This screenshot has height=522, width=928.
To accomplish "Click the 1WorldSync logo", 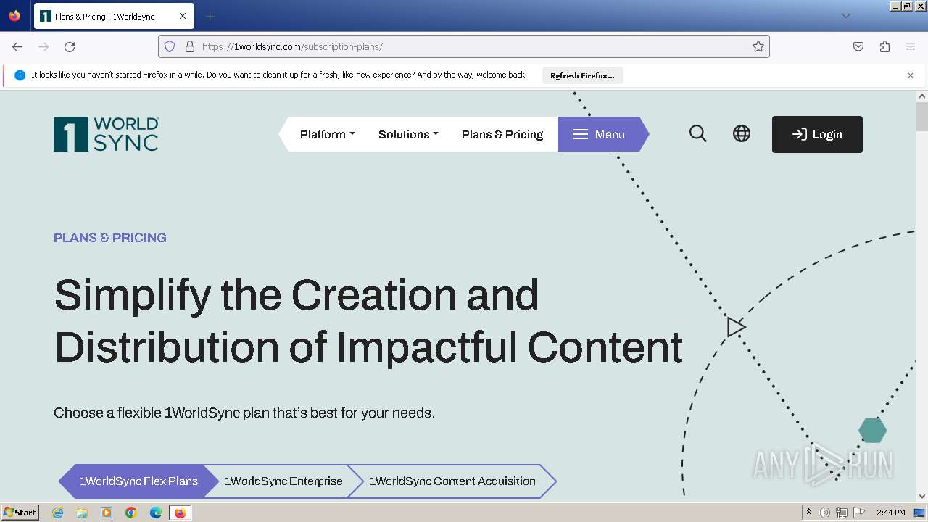I will coord(106,134).
